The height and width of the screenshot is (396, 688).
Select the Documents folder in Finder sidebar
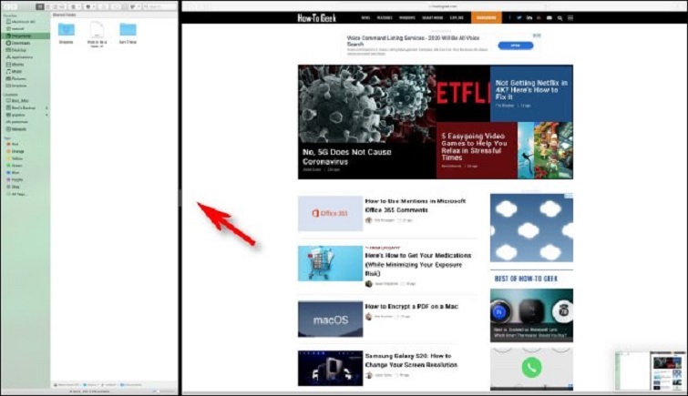click(20, 36)
